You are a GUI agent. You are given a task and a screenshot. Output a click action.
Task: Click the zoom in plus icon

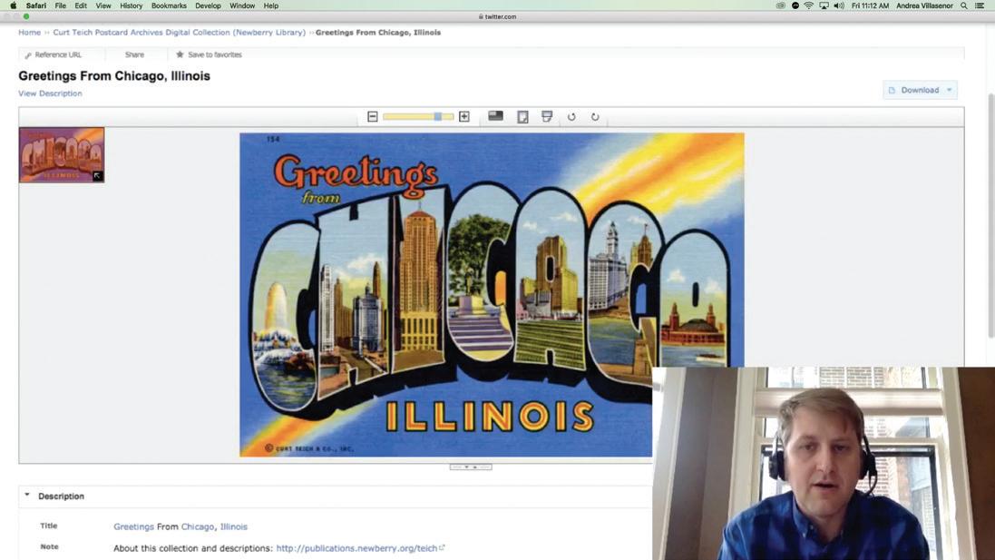464,117
